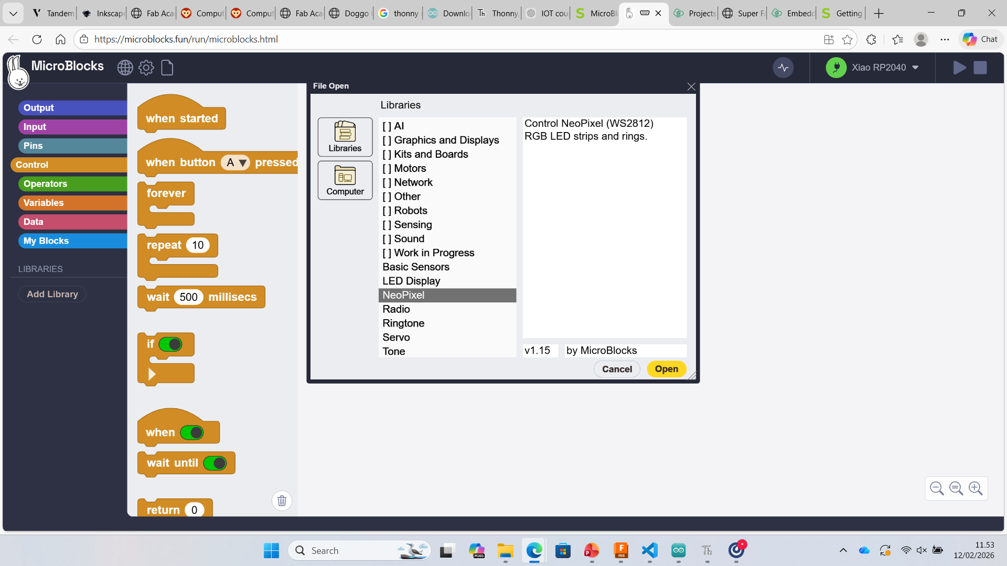Click the yellow Open button
This screenshot has height=566, width=1007.
click(666, 369)
